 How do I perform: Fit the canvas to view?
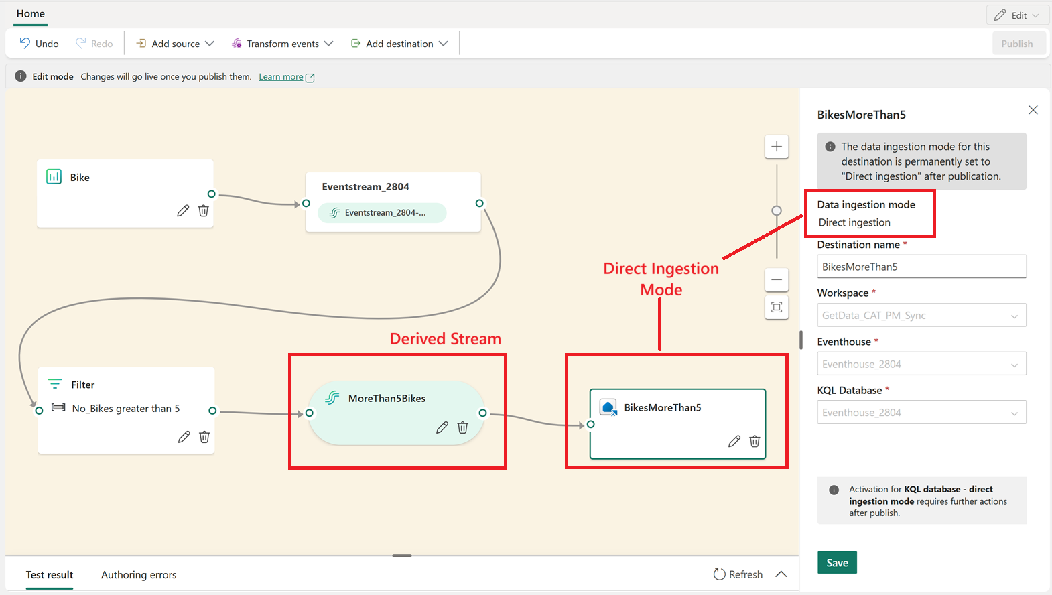[777, 307]
